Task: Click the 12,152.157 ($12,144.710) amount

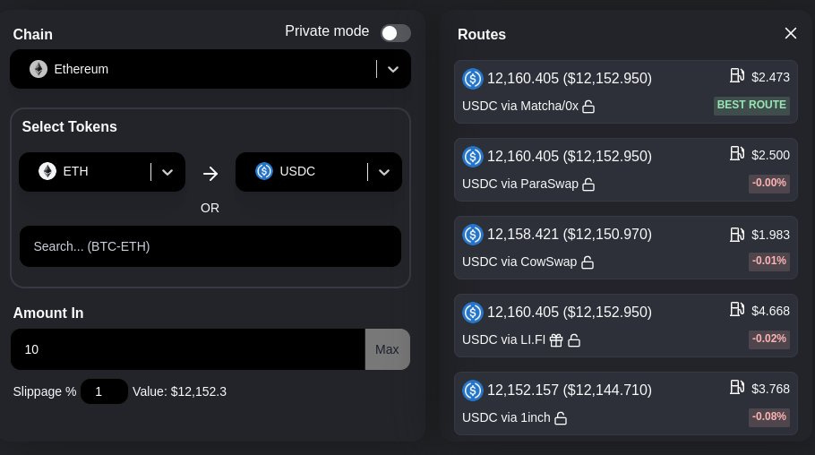Action: [x=569, y=391]
